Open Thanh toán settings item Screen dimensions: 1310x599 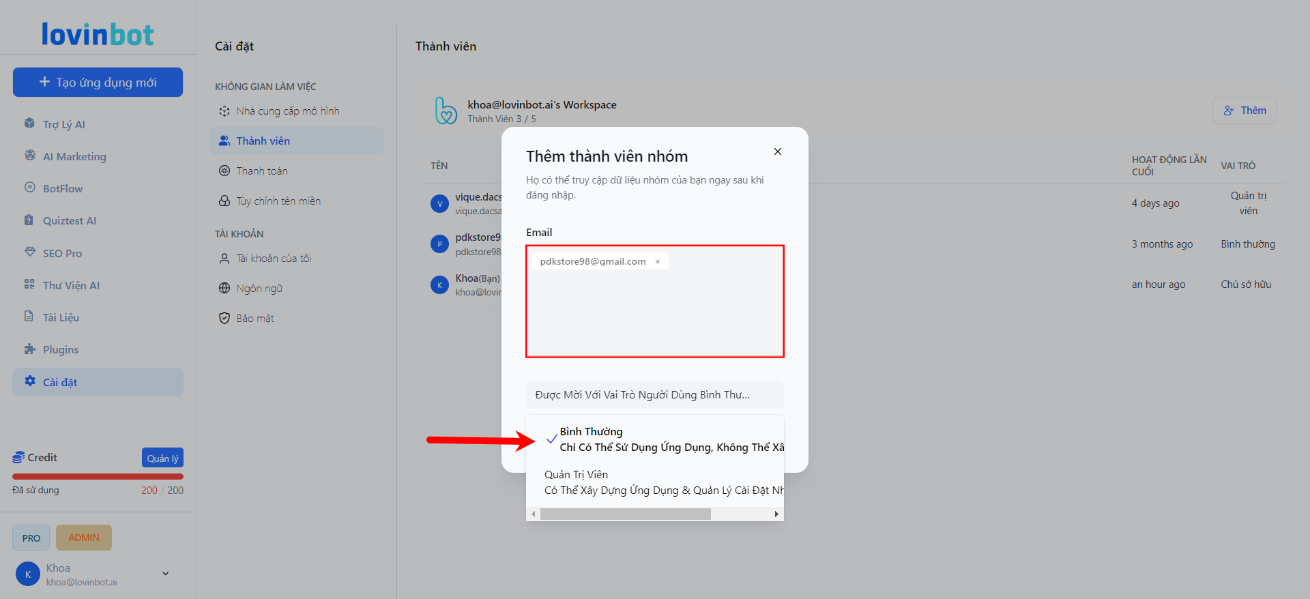point(262,171)
